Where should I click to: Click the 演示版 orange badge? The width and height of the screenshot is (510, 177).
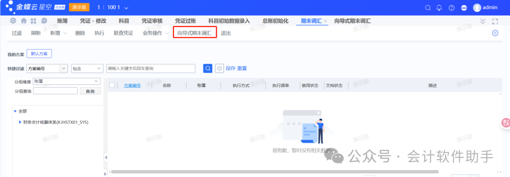[x=79, y=7]
